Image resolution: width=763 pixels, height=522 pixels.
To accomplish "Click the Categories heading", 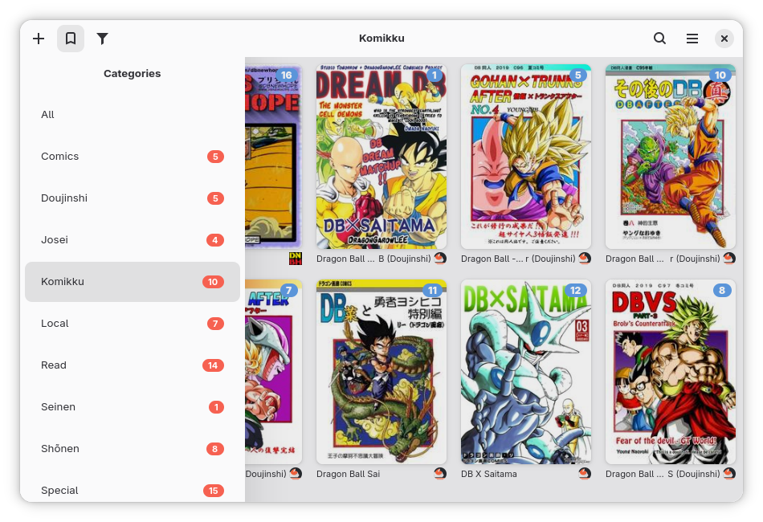I will click(x=133, y=73).
